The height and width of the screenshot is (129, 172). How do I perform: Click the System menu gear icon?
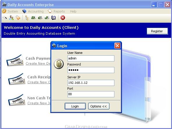[x=4, y=11]
